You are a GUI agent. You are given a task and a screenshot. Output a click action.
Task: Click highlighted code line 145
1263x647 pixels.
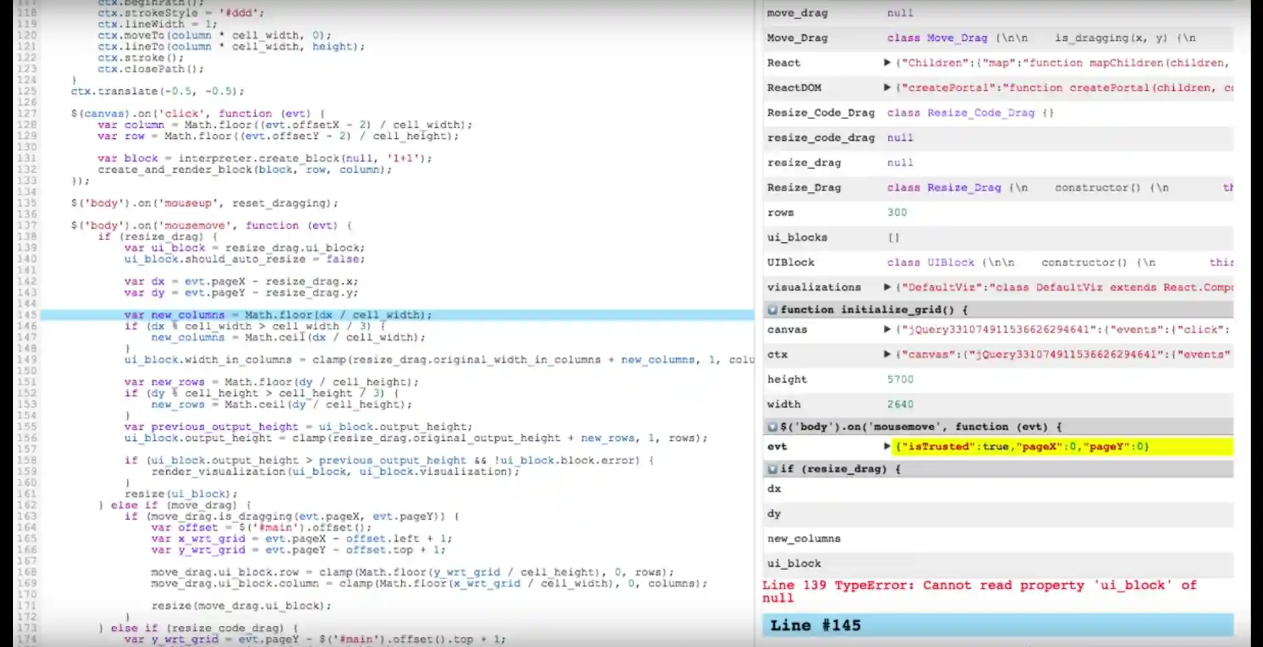click(277, 315)
